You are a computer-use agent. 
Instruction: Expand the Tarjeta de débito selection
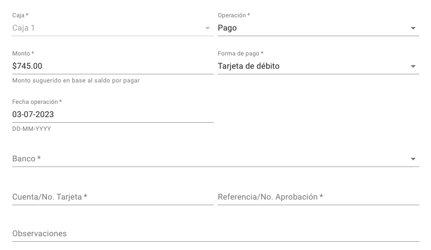(x=310, y=66)
